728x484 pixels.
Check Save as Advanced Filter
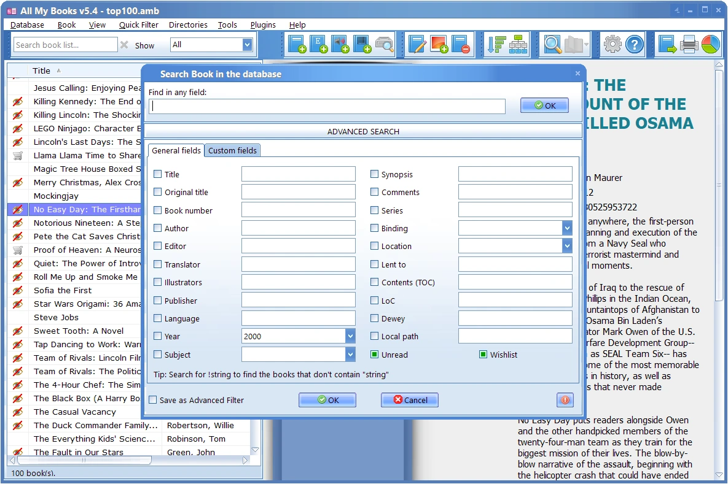153,399
